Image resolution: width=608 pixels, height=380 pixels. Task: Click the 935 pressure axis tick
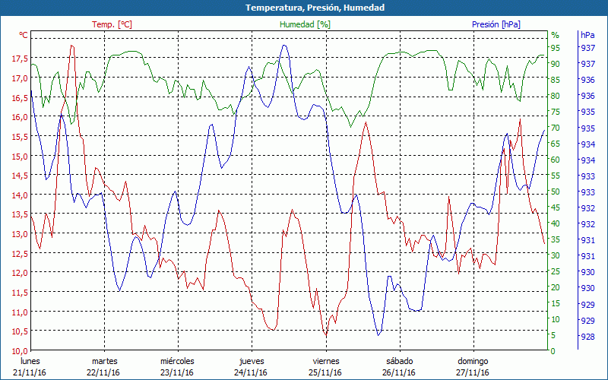click(587, 112)
